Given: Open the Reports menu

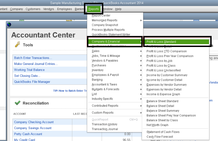Looking at the screenshot, I should (x=94, y=9).
